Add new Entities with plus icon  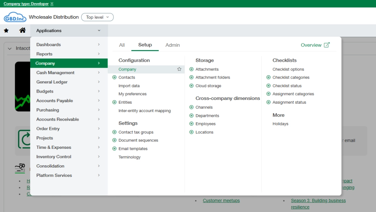point(115,102)
